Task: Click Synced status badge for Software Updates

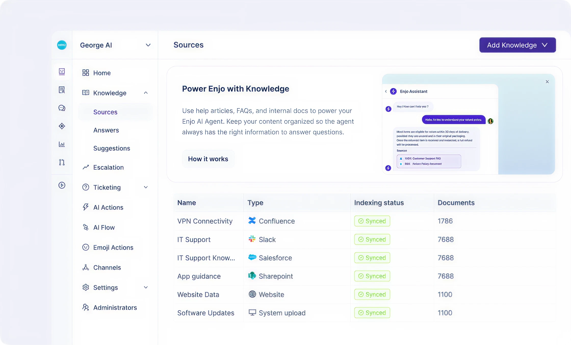Action: tap(372, 313)
